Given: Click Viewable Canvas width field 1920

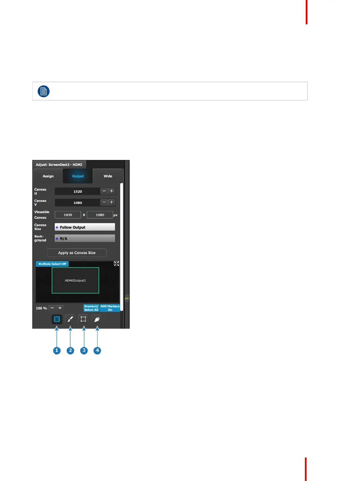Looking at the screenshot, I should tap(68, 215).
